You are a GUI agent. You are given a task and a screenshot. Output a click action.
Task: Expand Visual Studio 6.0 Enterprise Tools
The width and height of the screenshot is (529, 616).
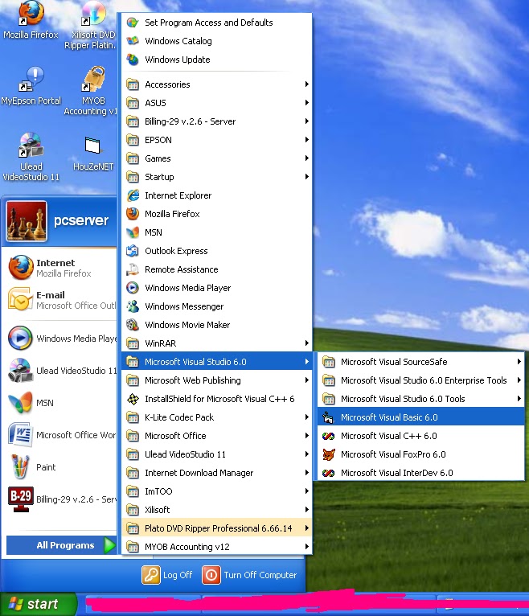click(x=421, y=380)
